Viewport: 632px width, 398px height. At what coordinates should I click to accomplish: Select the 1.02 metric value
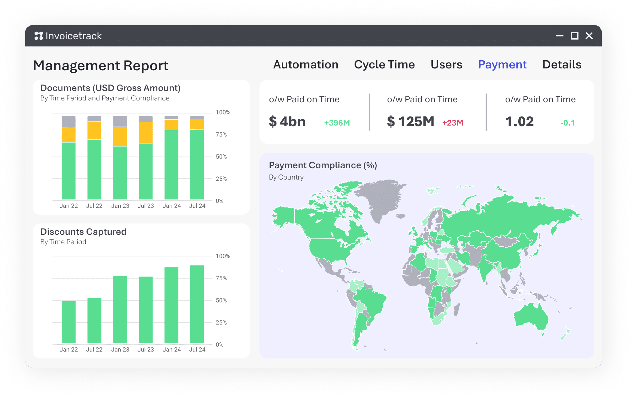(x=519, y=122)
